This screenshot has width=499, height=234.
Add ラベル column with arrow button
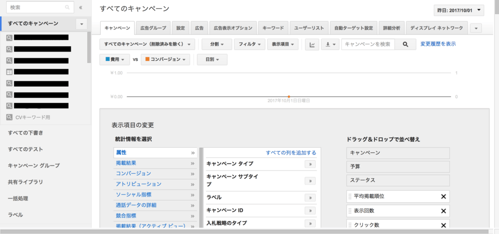tap(310, 198)
